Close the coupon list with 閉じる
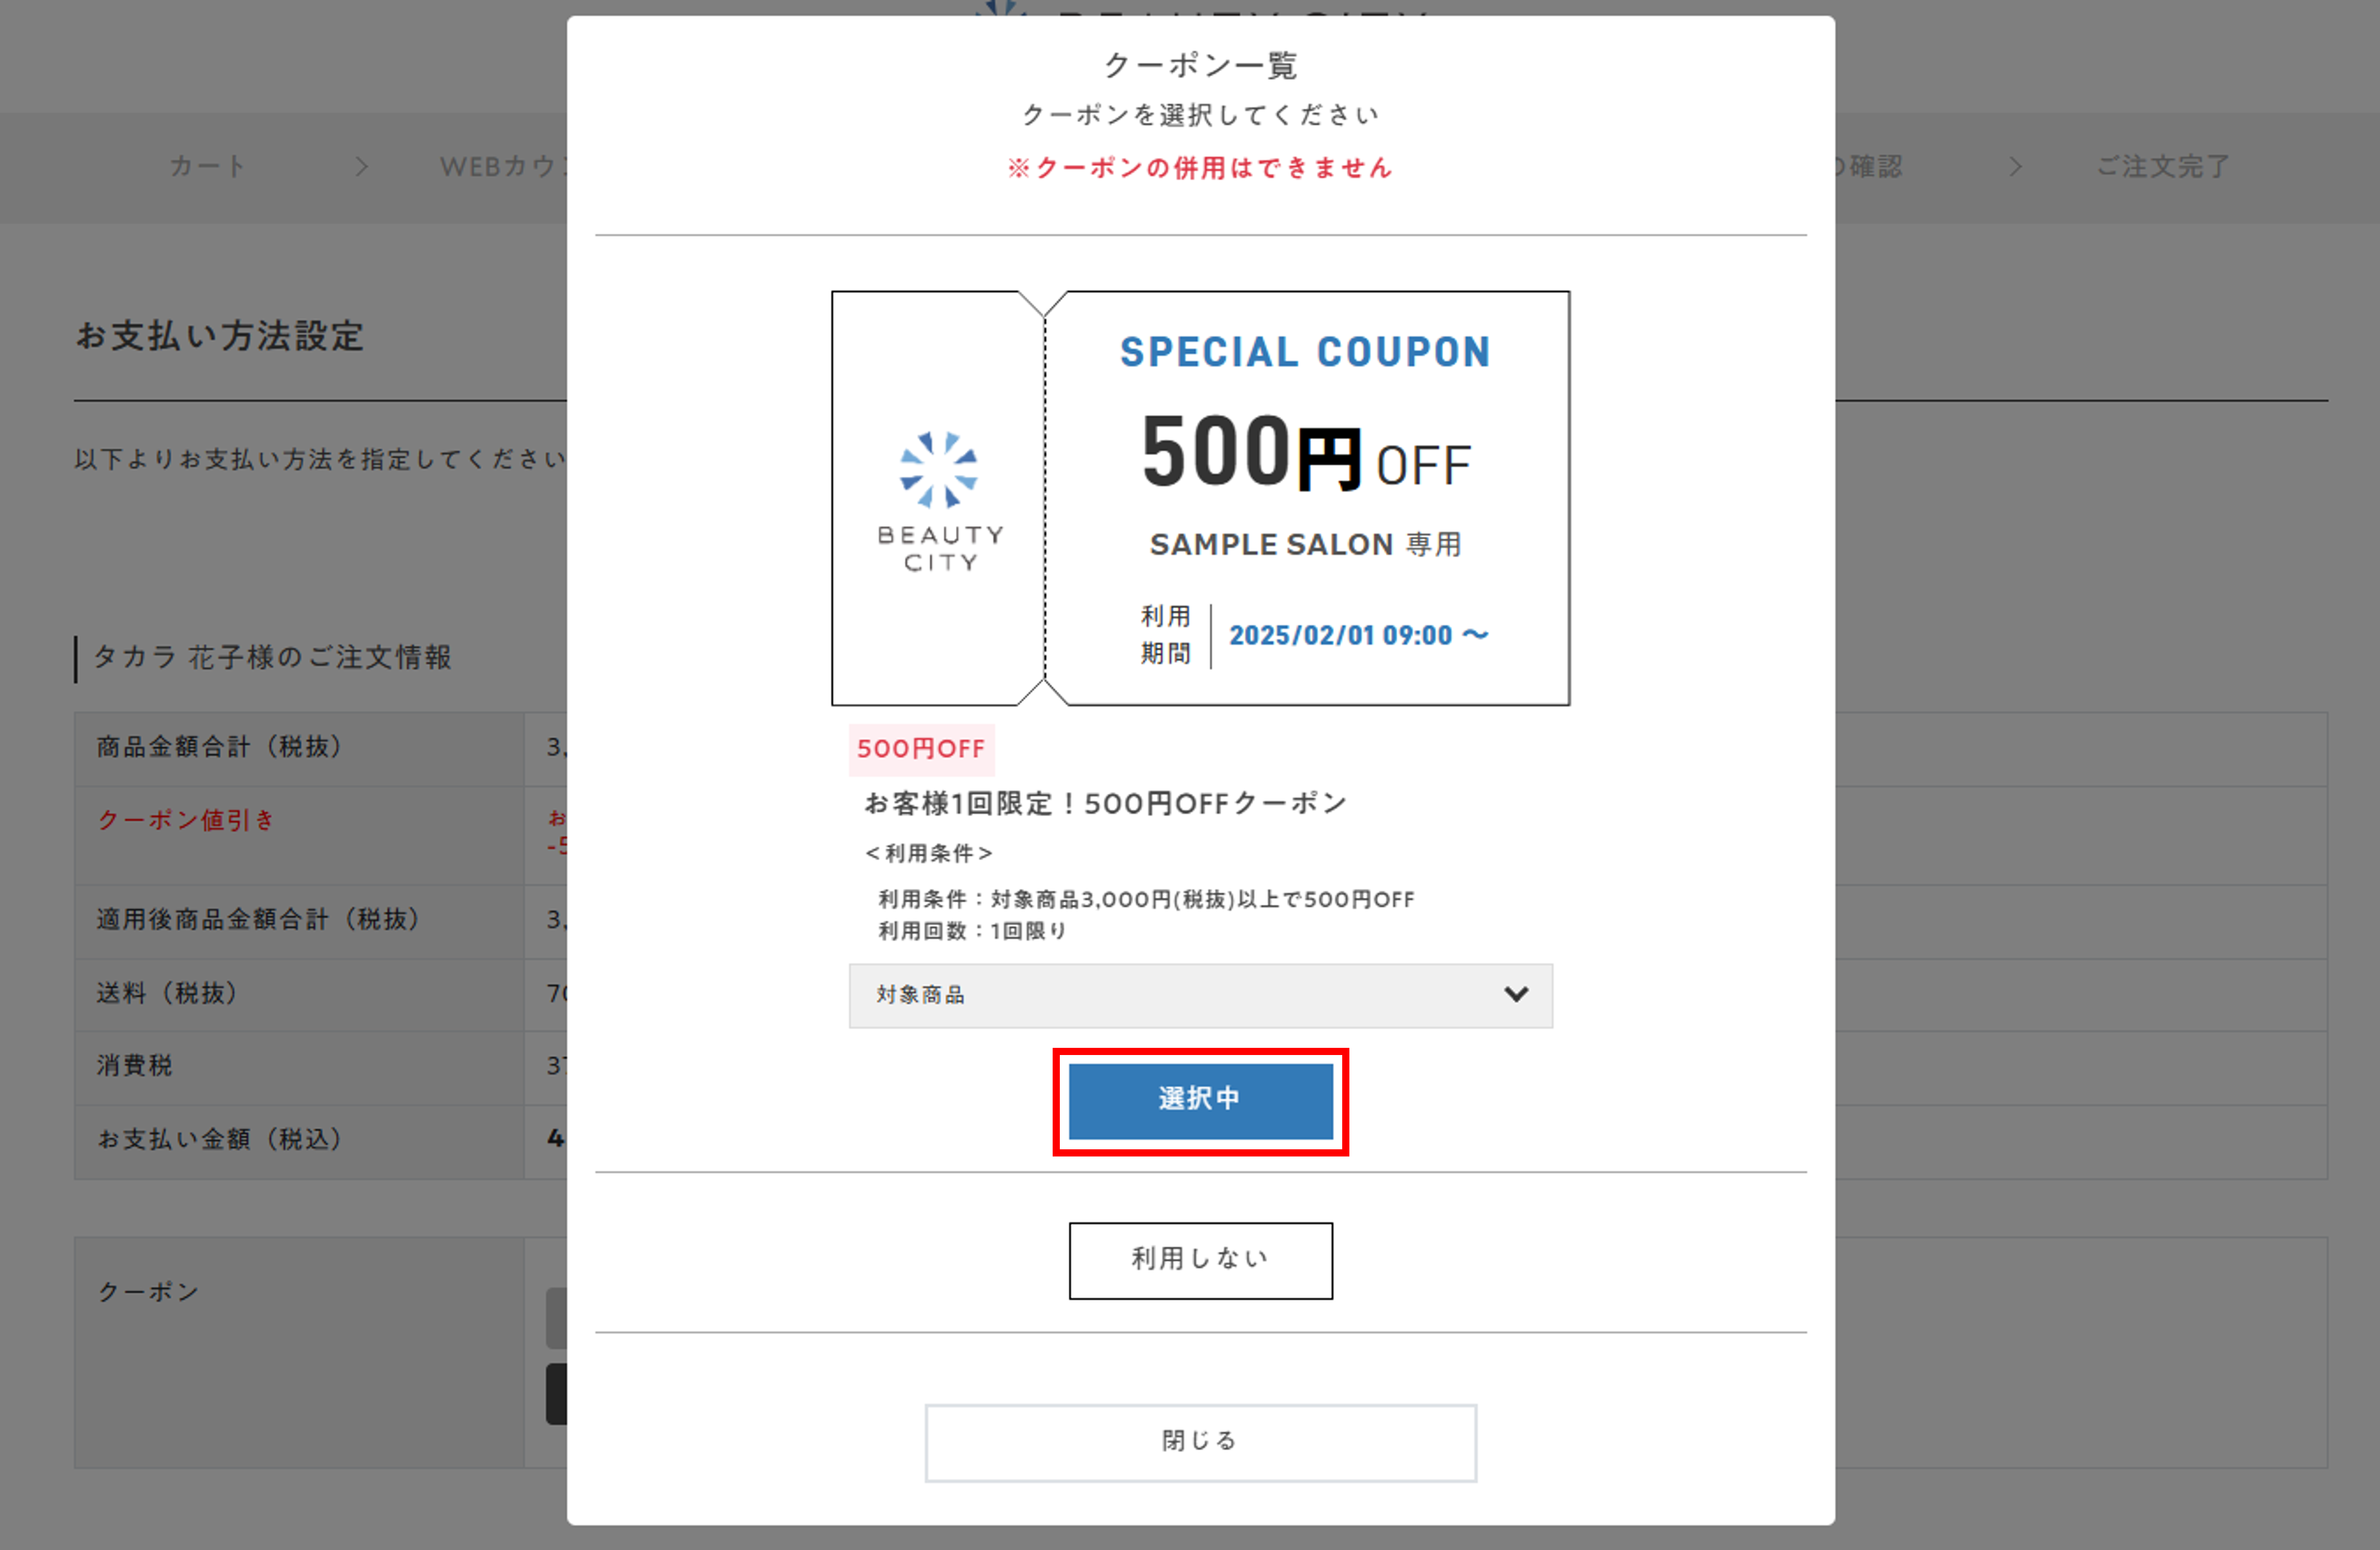 pos(1200,1442)
